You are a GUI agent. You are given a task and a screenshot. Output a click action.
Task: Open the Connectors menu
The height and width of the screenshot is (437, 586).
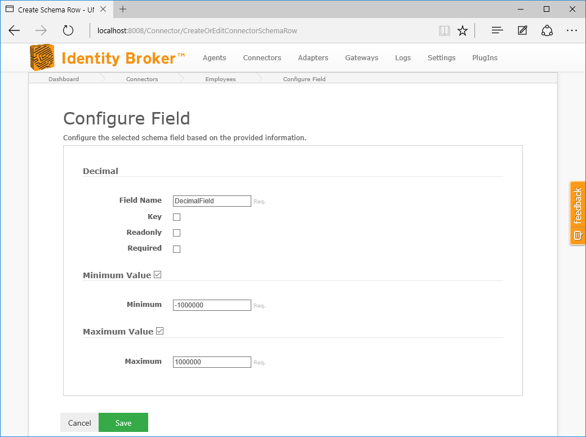click(261, 57)
